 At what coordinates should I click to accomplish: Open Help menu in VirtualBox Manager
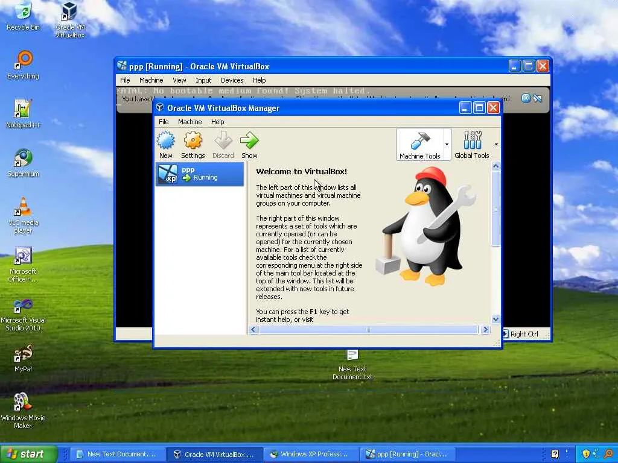(217, 122)
